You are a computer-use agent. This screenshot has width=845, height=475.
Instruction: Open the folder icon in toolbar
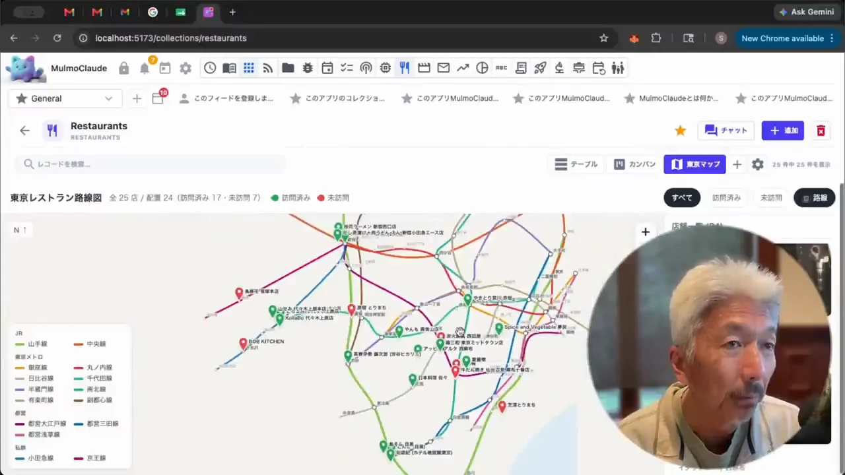[x=288, y=68]
